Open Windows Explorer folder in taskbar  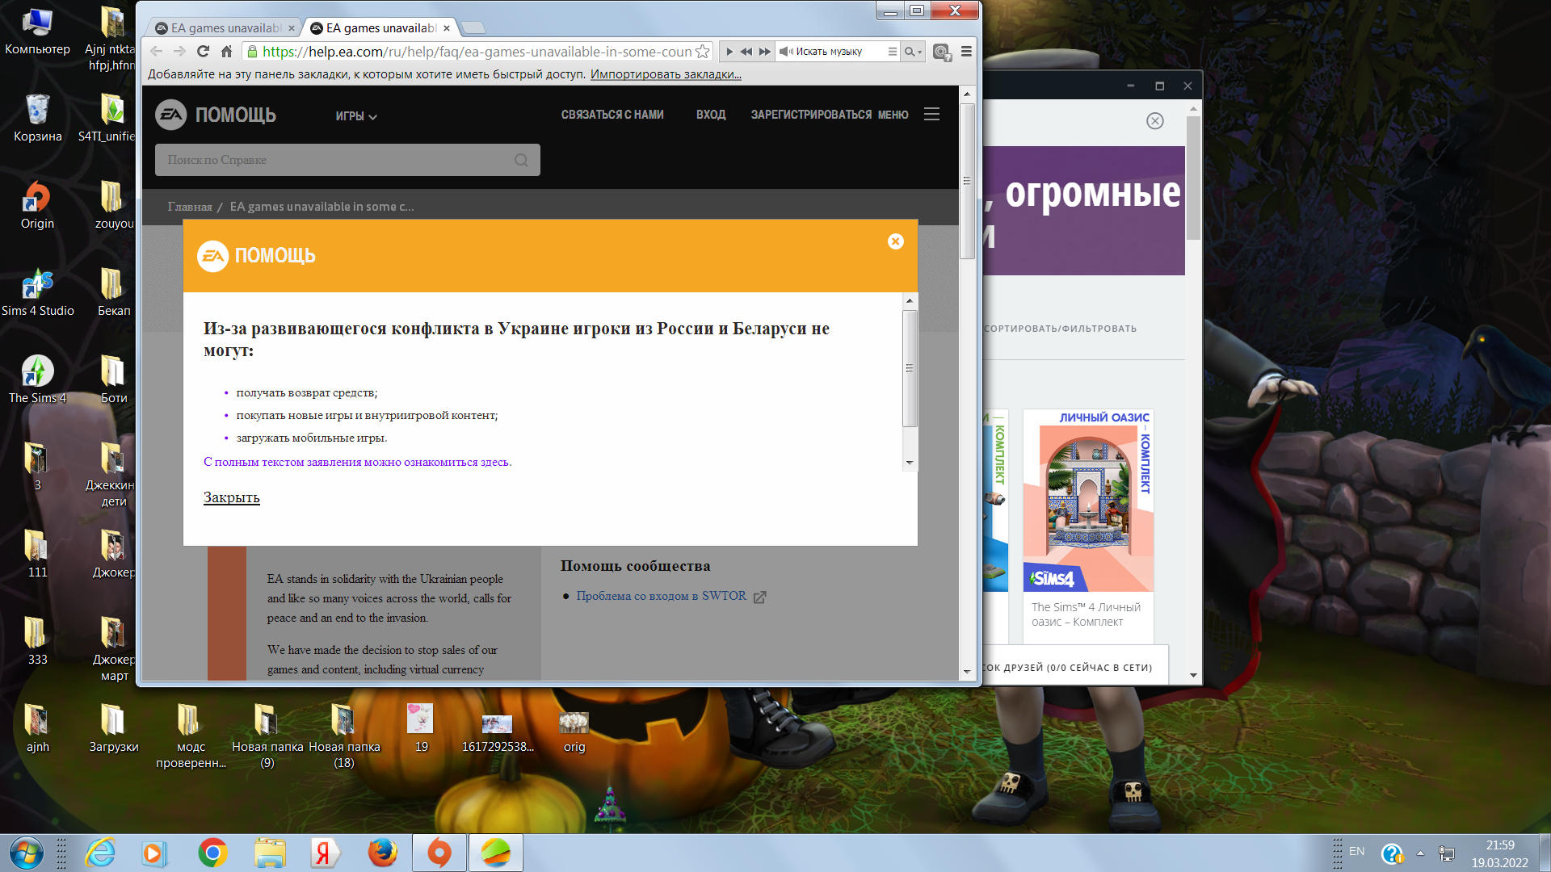coord(269,853)
